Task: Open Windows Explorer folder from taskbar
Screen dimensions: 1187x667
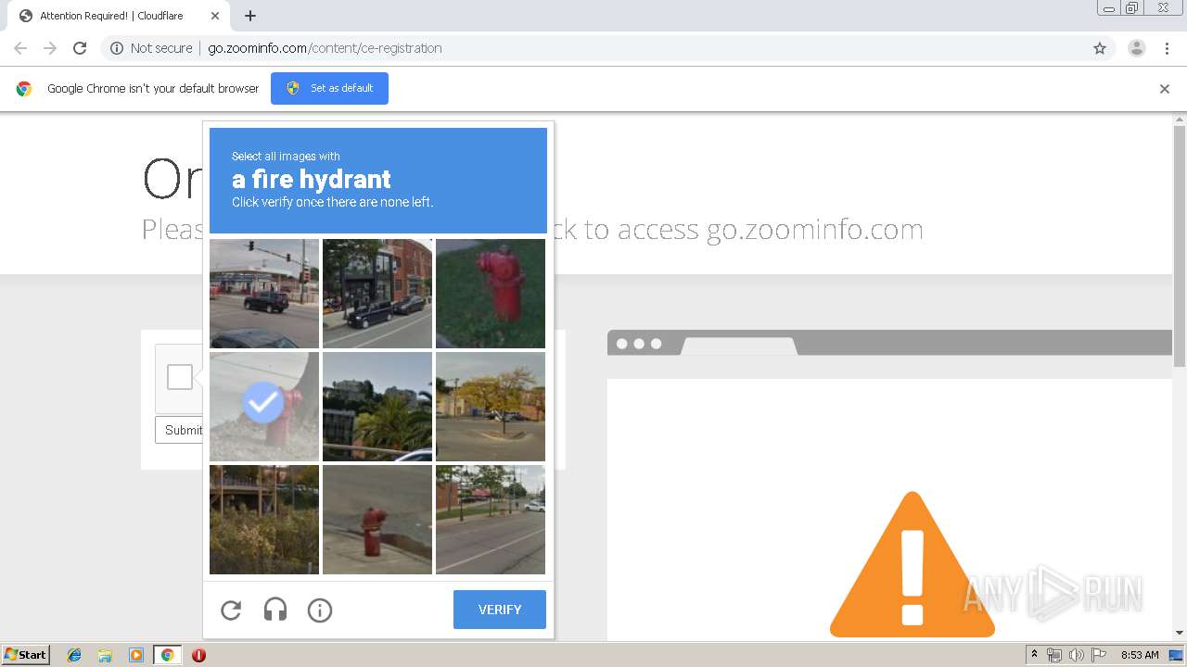Action: tap(105, 655)
